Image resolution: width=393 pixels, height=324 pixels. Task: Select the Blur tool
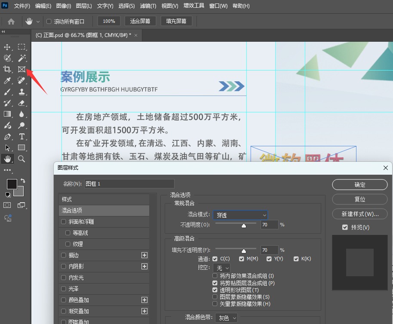coord(21,114)
